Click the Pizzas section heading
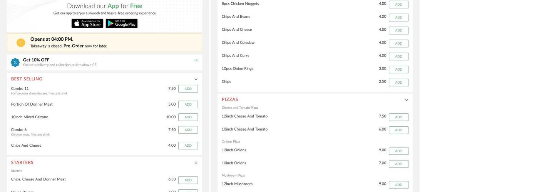The height and width of the screenshot is (192, 539). pyautogui.click(x=230, y=100)
